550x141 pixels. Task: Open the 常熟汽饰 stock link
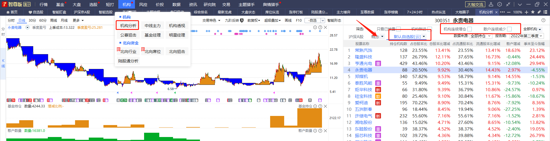364,50
